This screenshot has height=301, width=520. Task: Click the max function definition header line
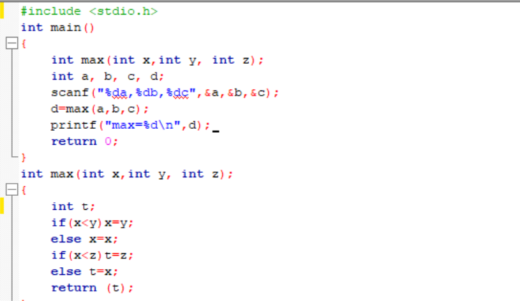coord(127,173)
